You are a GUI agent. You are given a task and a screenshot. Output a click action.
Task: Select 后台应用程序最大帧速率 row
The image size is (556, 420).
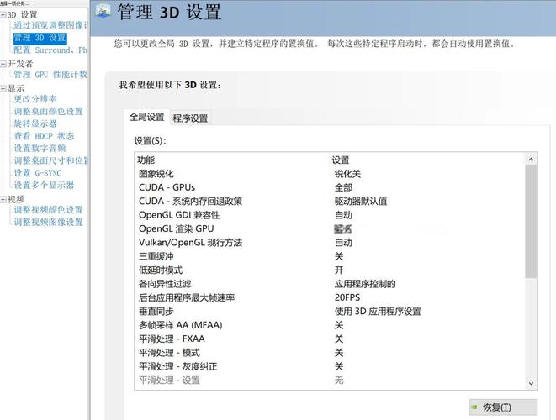tap(330, 297)
